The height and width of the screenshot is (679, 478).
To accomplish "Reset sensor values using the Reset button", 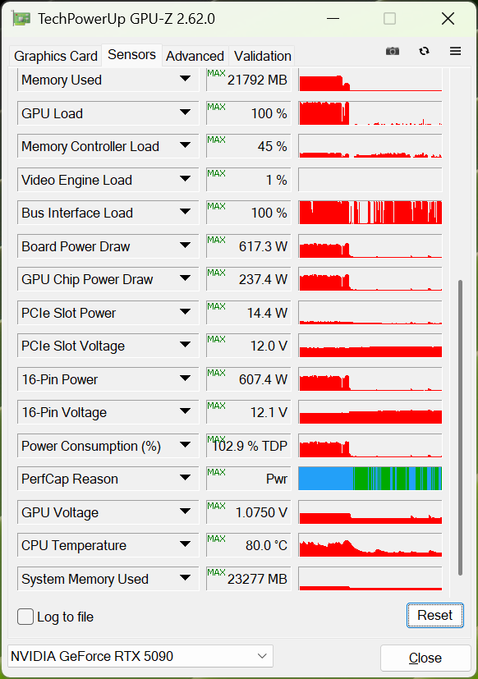I will 434,615.
